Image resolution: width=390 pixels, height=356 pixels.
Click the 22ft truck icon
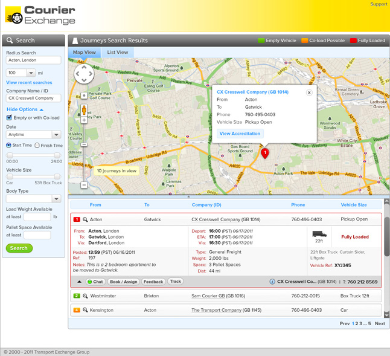point(319,234)
